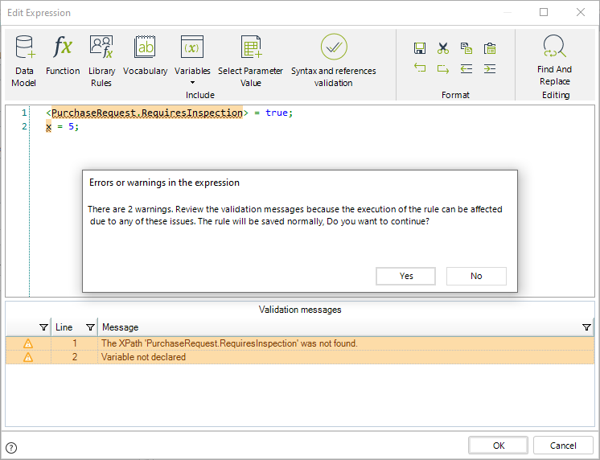Image resolution: width=600 pixels, height=460 pixels.
Task: Insert a Function with the fx icon
Action: click(x=63, y=55)
